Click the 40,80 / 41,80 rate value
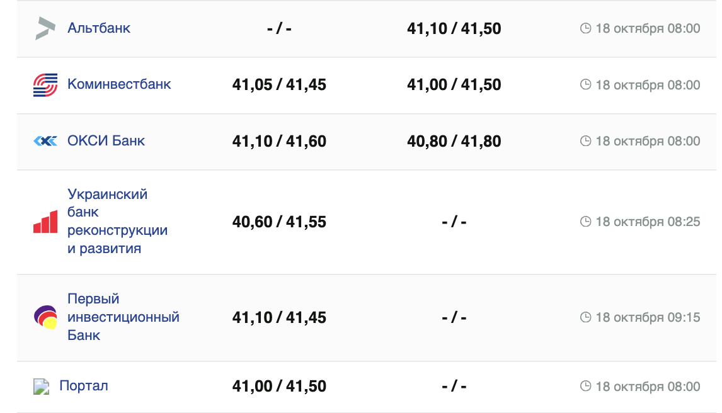Screen dimensions: 722x413 coord(454,141)
